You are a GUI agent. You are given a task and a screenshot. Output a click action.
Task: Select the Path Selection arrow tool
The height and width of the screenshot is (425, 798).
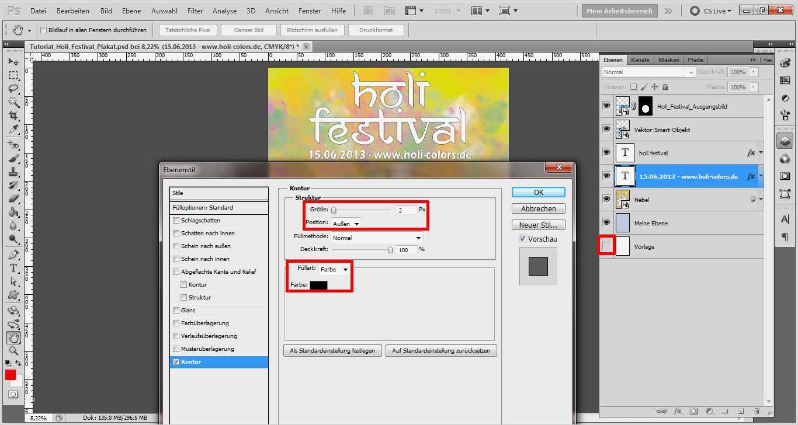[13, 281]
